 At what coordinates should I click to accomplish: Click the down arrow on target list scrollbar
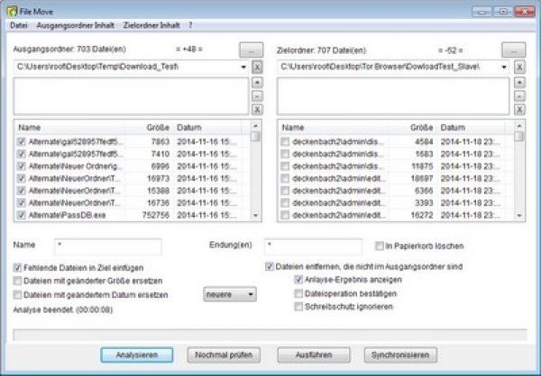point(519,216)
